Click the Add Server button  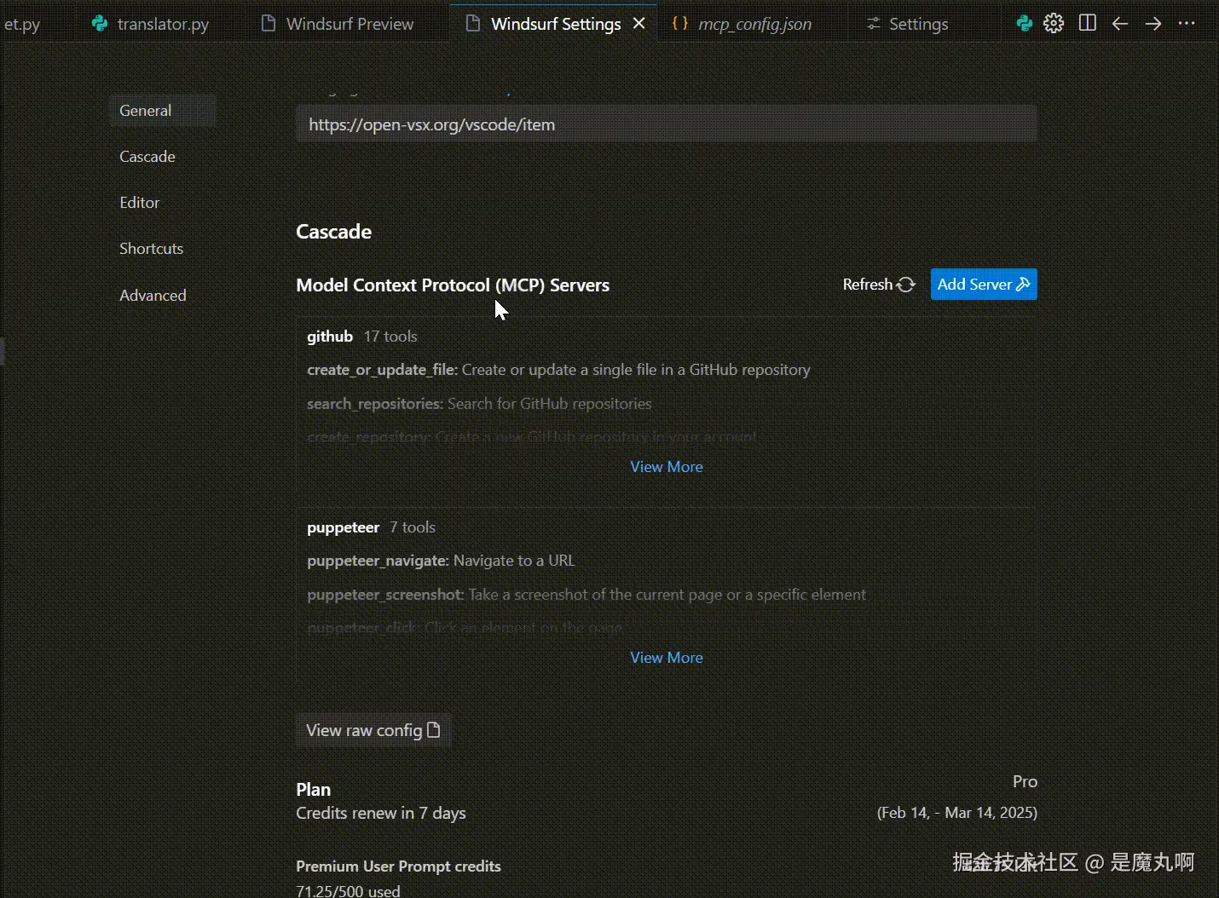[984, 285]
